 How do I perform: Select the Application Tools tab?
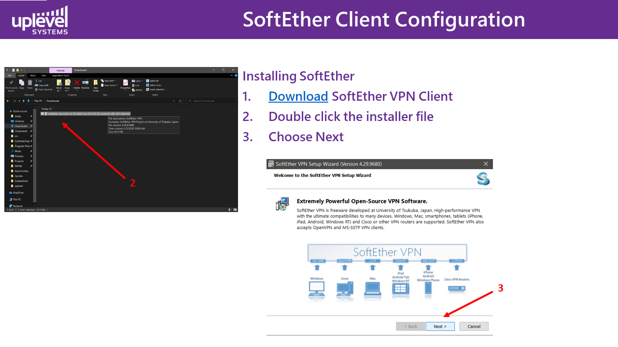pos(60,75)
